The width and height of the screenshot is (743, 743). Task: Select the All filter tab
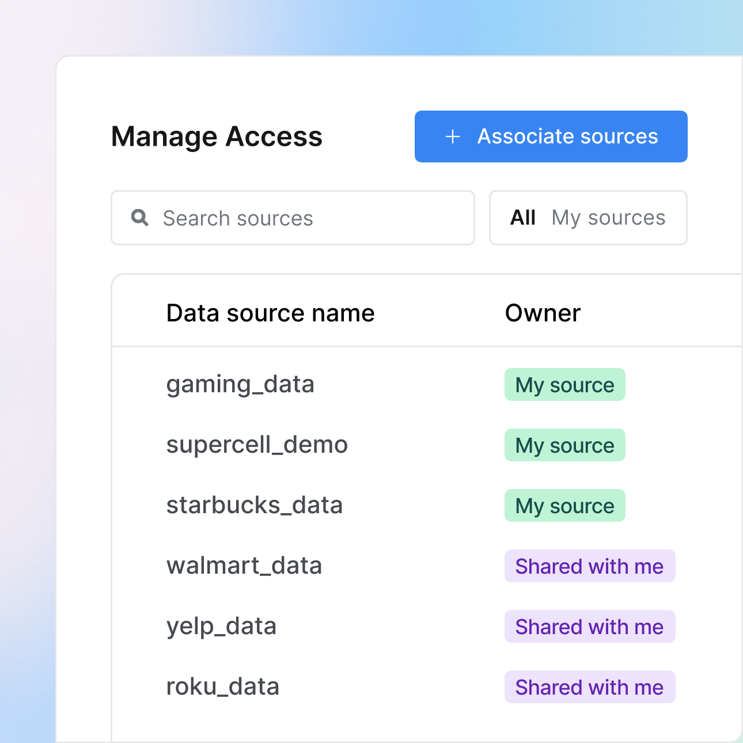click(522, 218)
